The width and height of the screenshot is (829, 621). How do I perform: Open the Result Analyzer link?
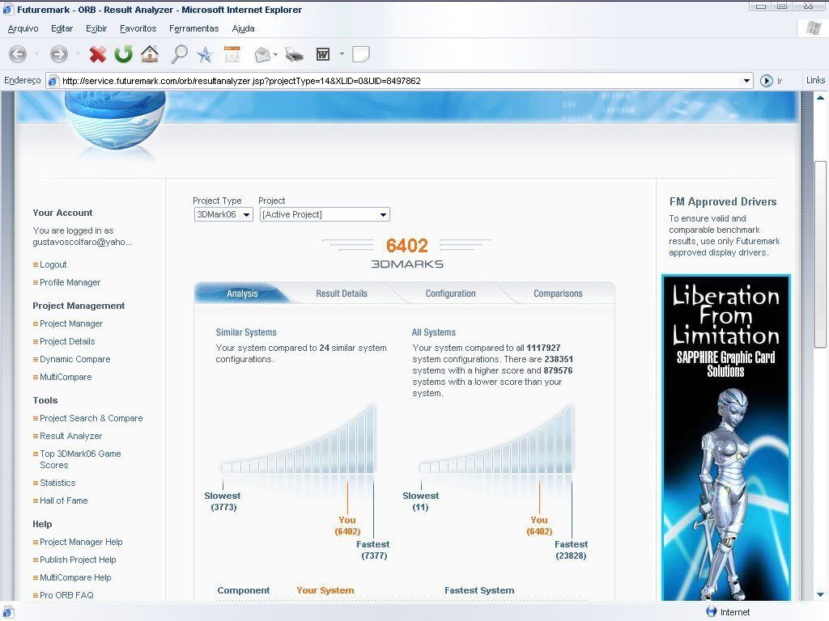point(71,436)
